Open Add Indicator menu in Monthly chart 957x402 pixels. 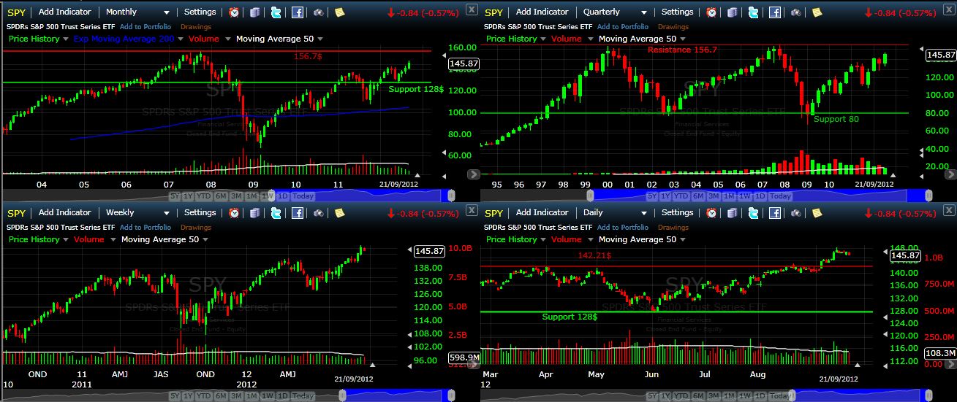[x=65, y=12]
